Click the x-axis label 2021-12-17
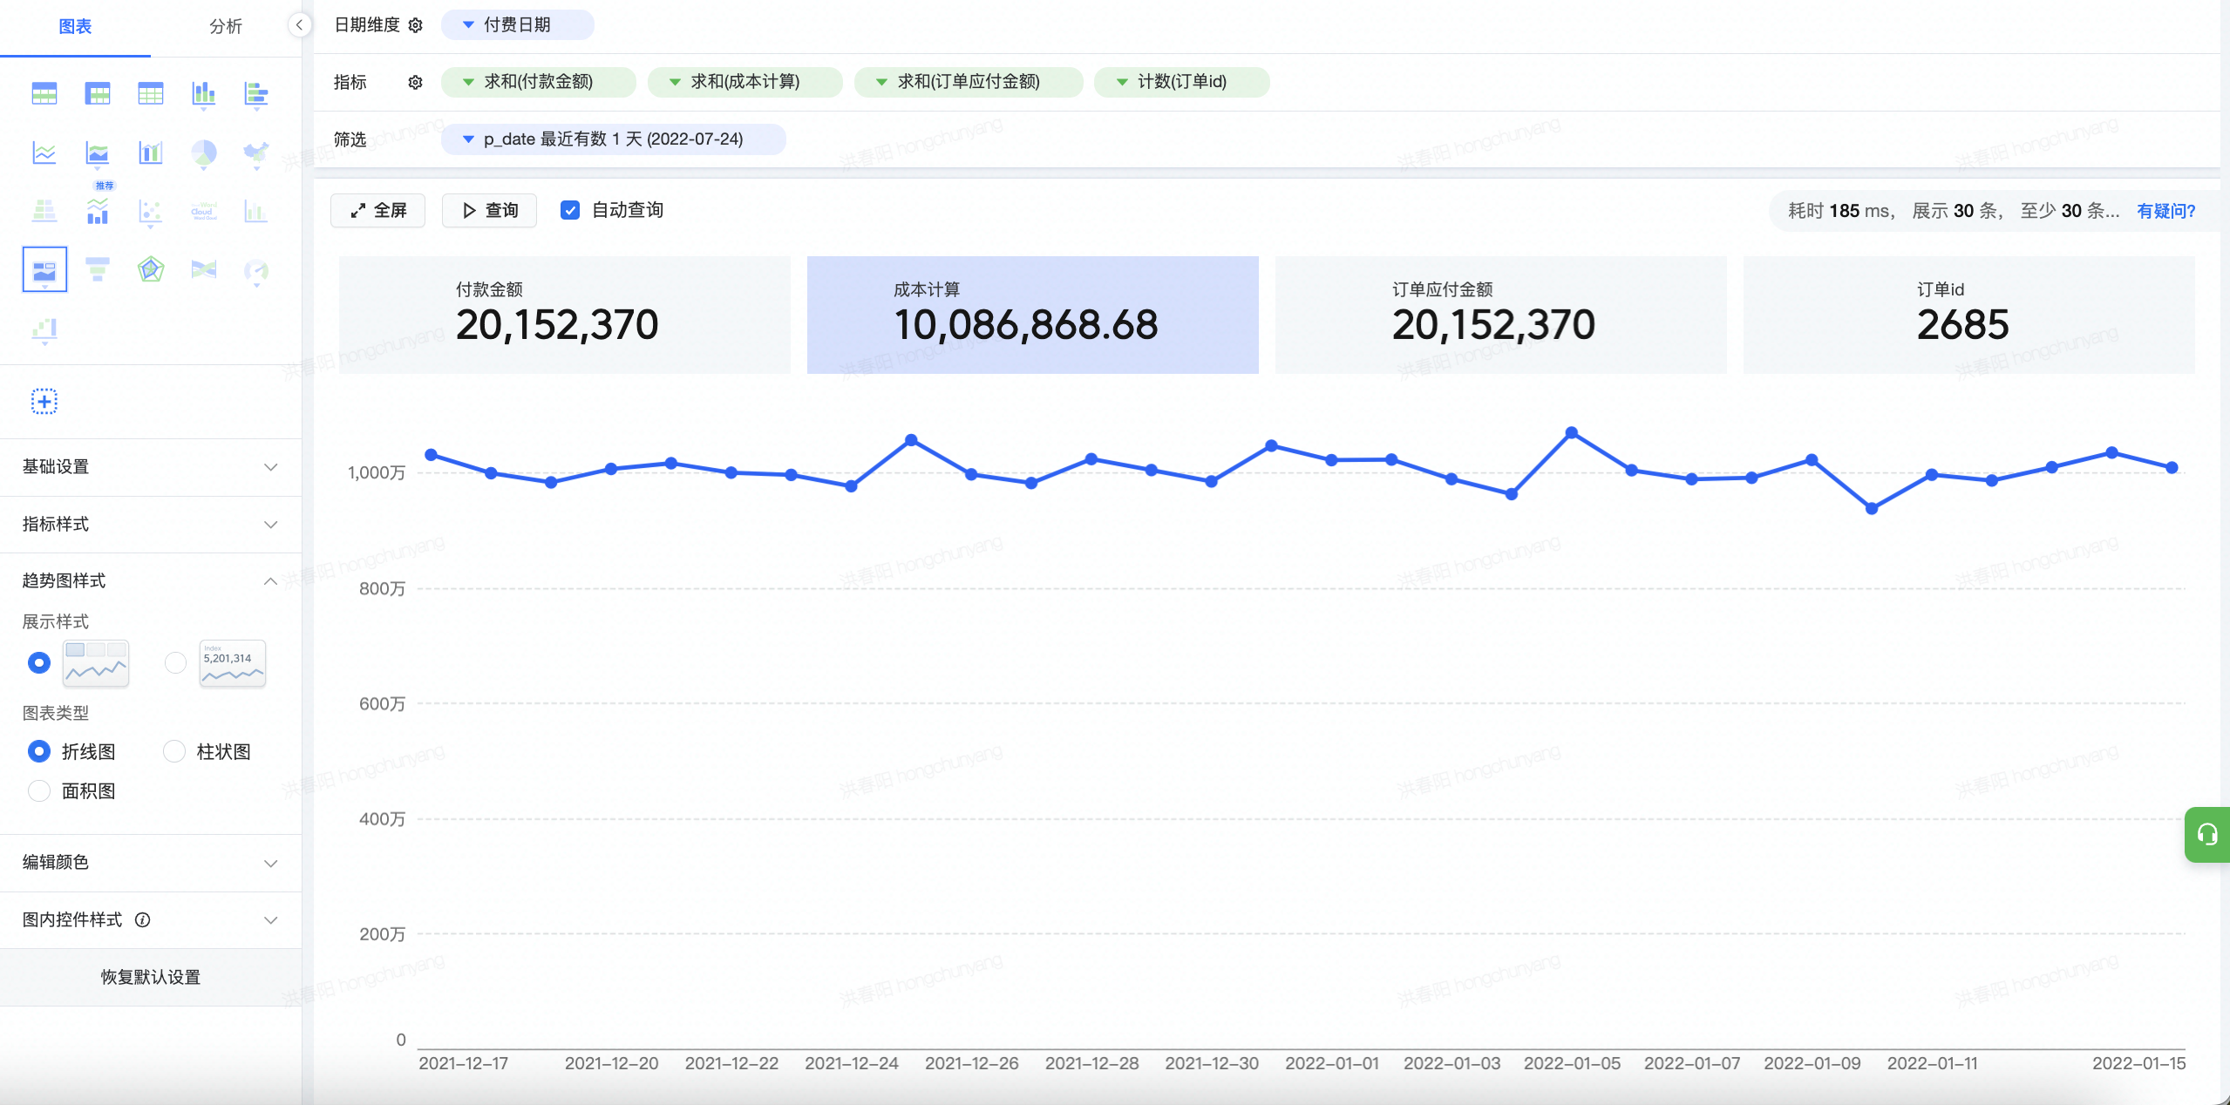The height and width of the screenshot is (1105, 2230). tap(464, 1063)
